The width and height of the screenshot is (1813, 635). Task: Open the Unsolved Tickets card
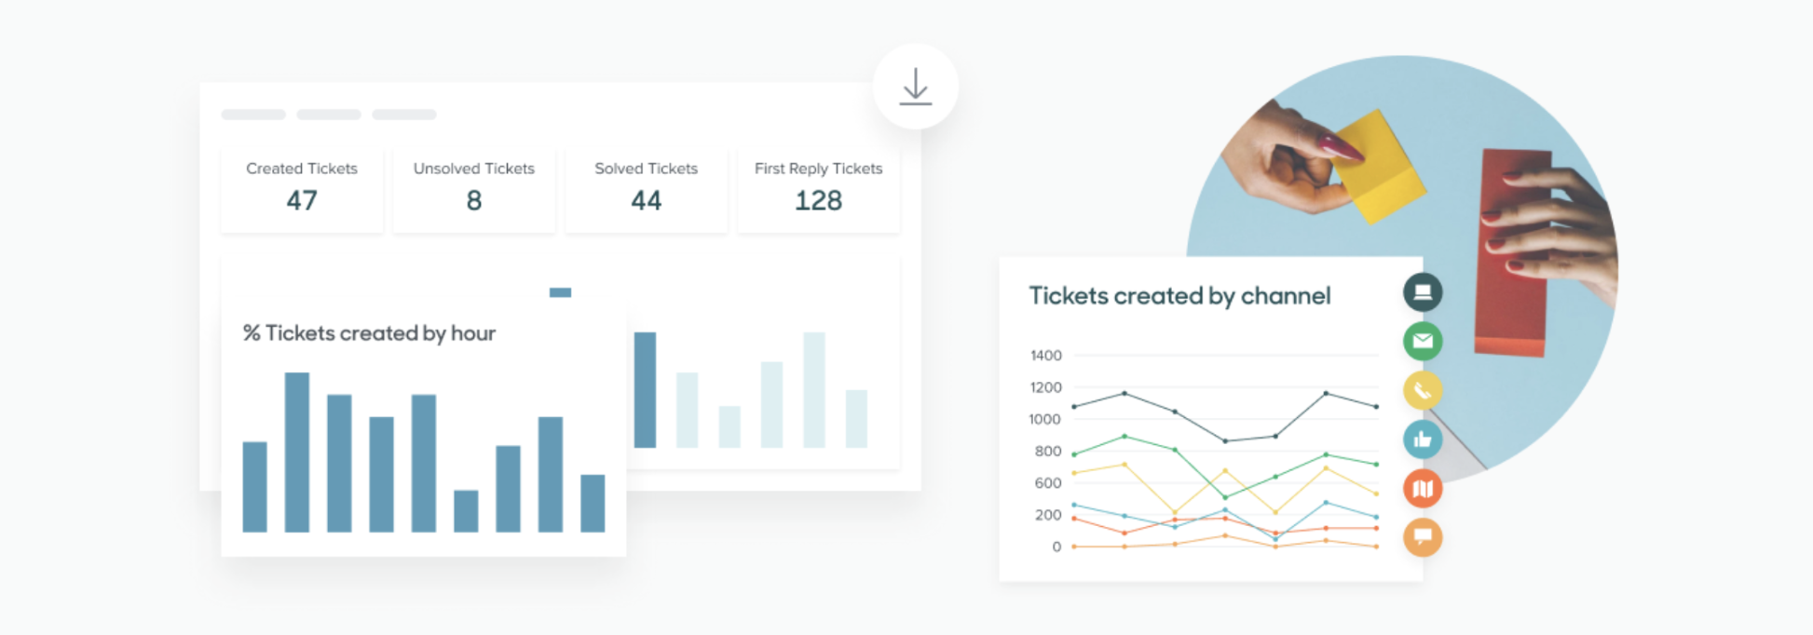474,188
